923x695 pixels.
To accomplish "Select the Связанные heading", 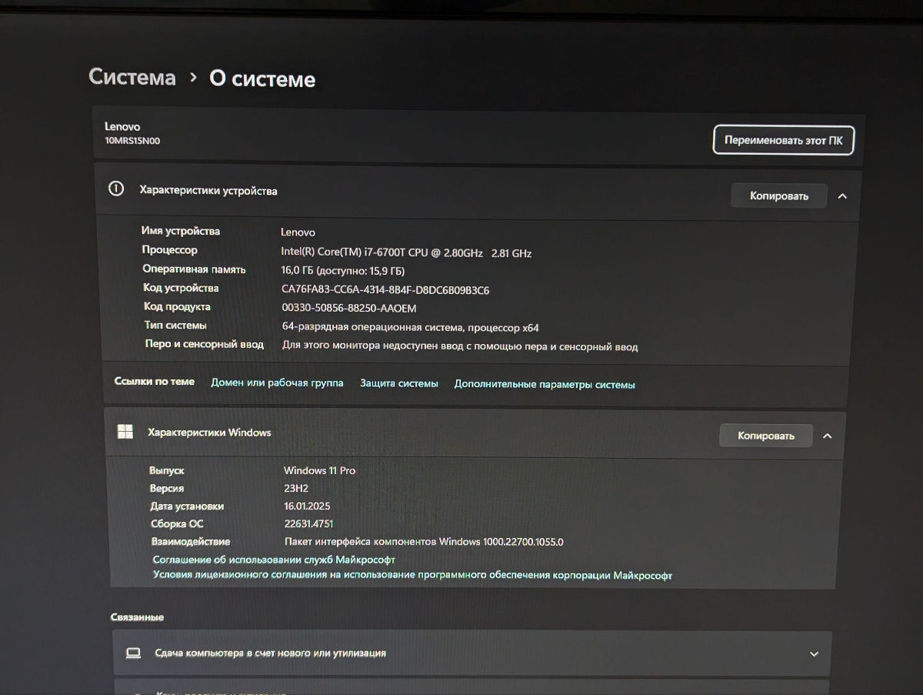I will point(137,617).
